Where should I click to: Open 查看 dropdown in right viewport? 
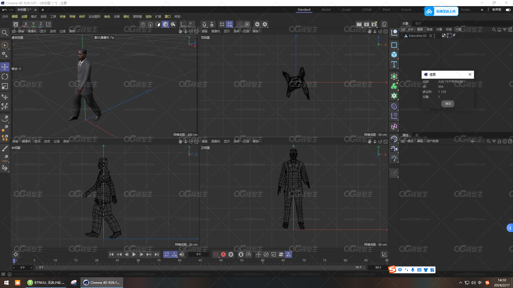point(15,141)
